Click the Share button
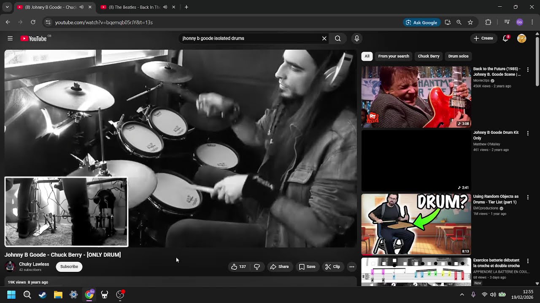540x303 pixels. pos(279,267)
